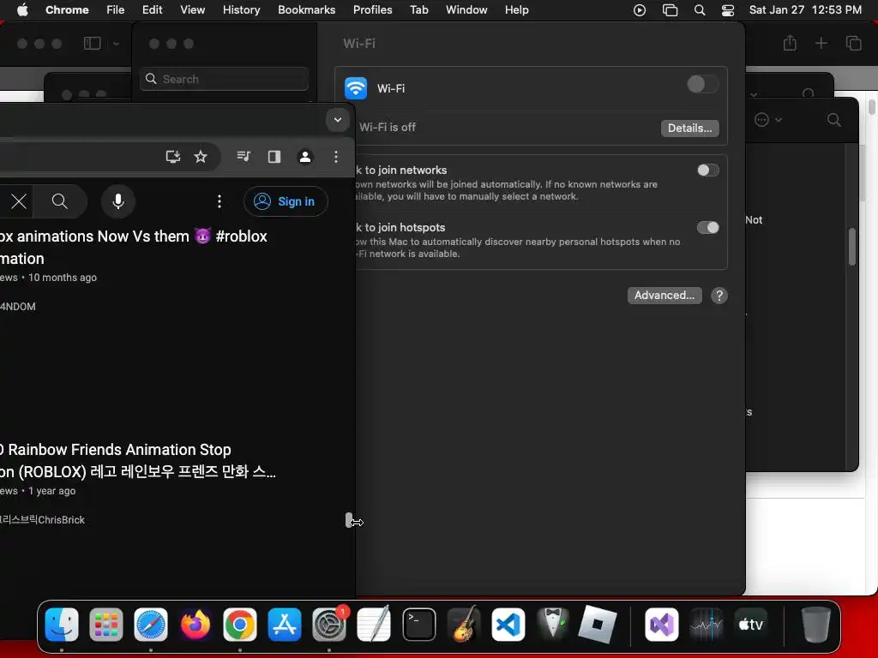The image size is (878, 658).
Task: Open TextEdit from the Dock
Action: point(374,624)
